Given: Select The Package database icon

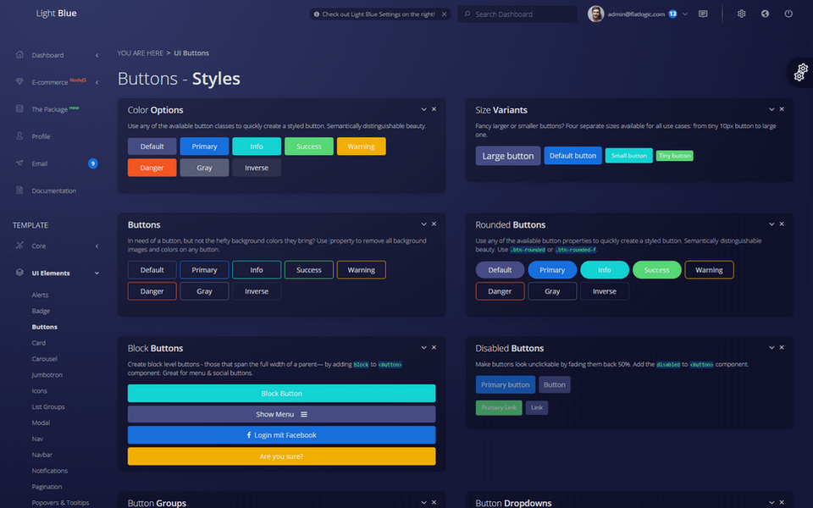Looking at the screenshot, I should (x=19, y=109).
